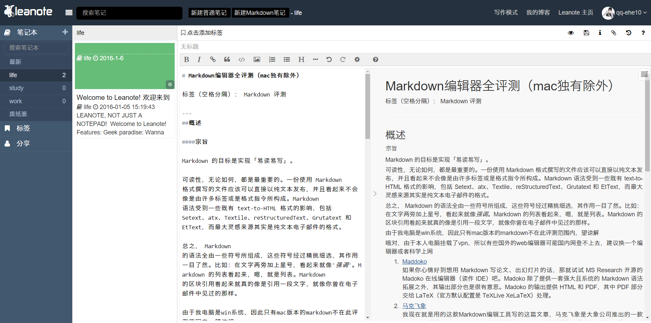
Task: Focus the 搜索笔记 search field
Action: pos(129,13)
